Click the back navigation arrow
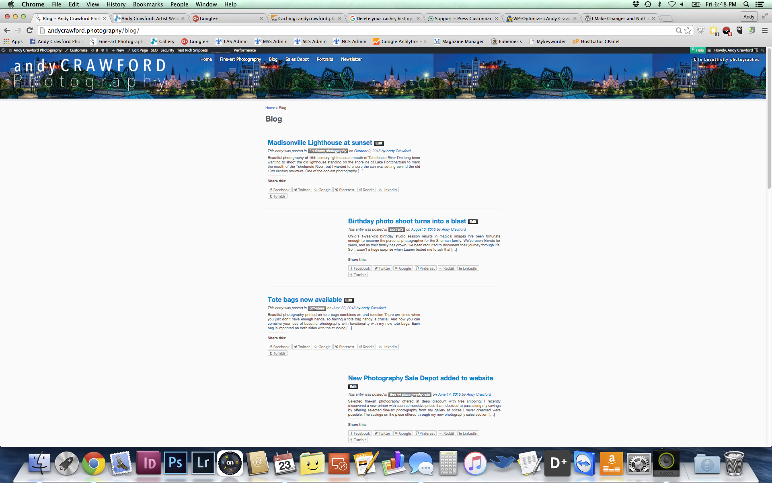The width and height of the screenshot is (772, 483). pyautogui.click(x=7, y=31)
